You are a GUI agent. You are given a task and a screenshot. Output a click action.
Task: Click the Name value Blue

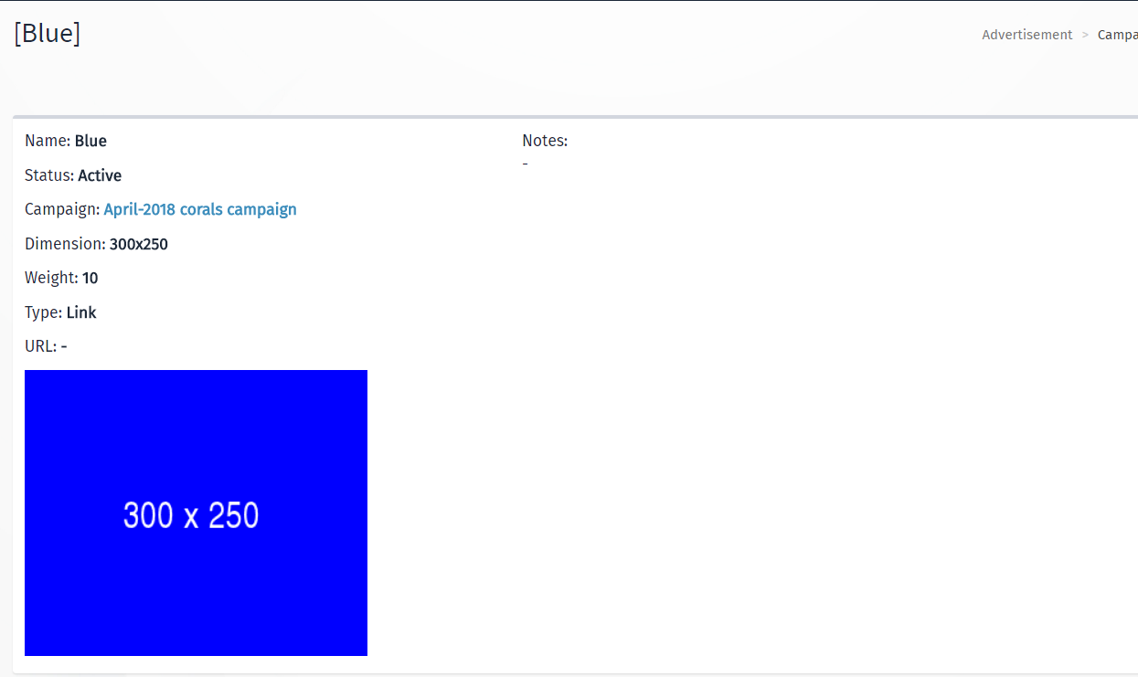point(90,141)
